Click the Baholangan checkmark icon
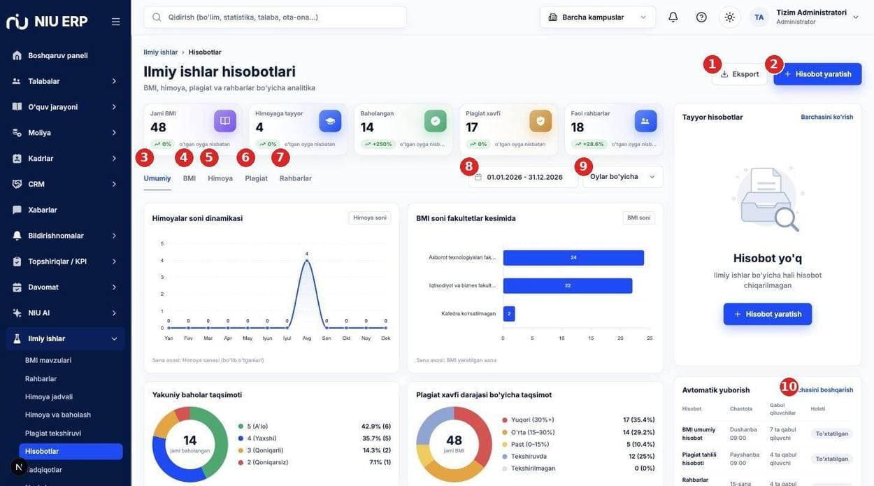Screen dimensions: 874x486 436,121
